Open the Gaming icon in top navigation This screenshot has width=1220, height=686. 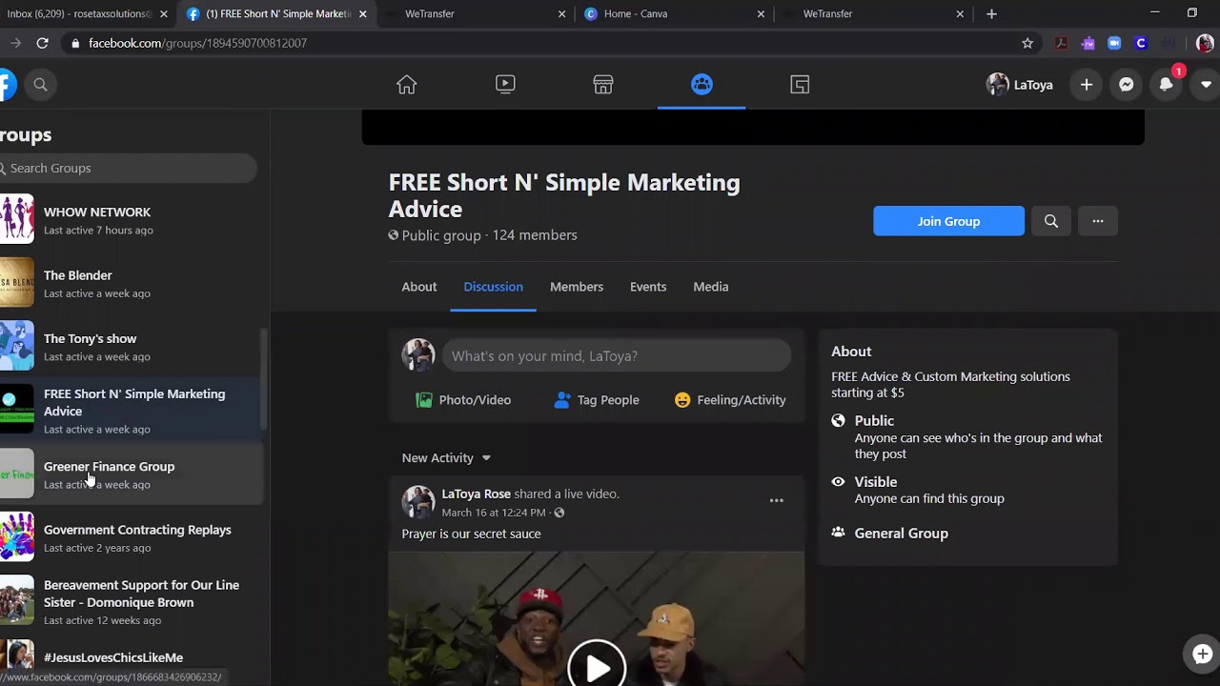[801, 85]
